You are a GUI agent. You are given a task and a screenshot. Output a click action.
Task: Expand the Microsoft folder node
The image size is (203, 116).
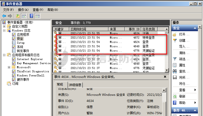click(x=9, y=67)
